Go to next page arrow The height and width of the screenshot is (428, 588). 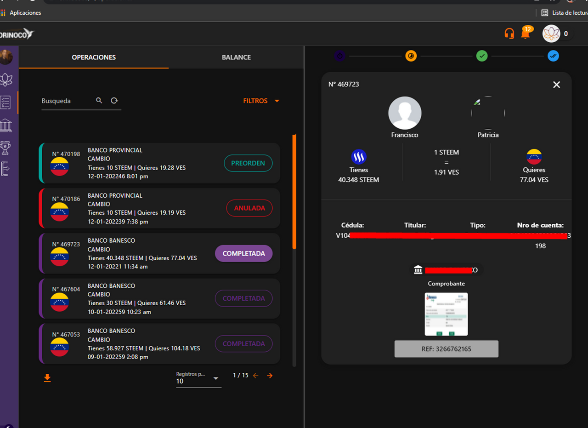click(270, 376)
